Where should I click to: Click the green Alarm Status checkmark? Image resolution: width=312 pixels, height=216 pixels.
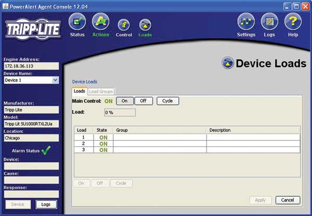pyautogui.click(x=46, y=150)
